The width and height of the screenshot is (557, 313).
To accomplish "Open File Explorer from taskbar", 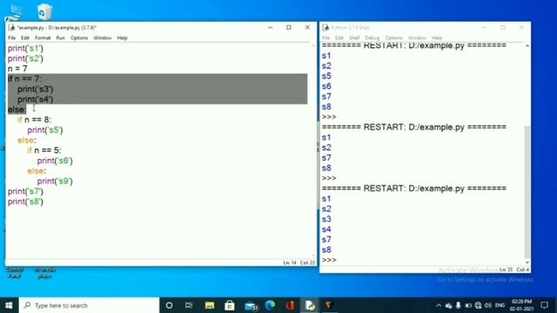I will pos(209,305).
